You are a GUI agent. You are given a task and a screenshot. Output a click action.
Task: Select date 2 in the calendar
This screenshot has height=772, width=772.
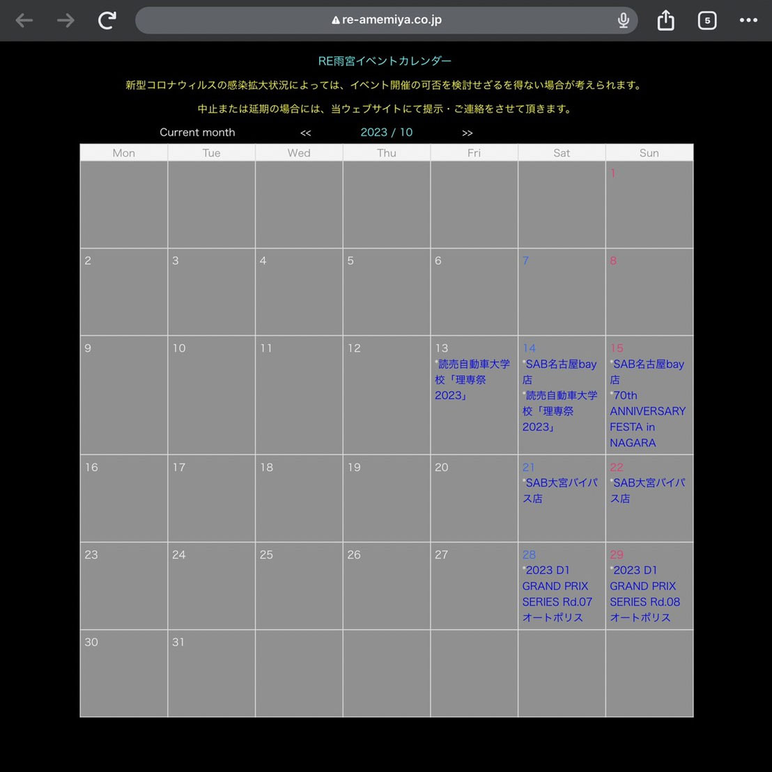click(x=88, y=261)
